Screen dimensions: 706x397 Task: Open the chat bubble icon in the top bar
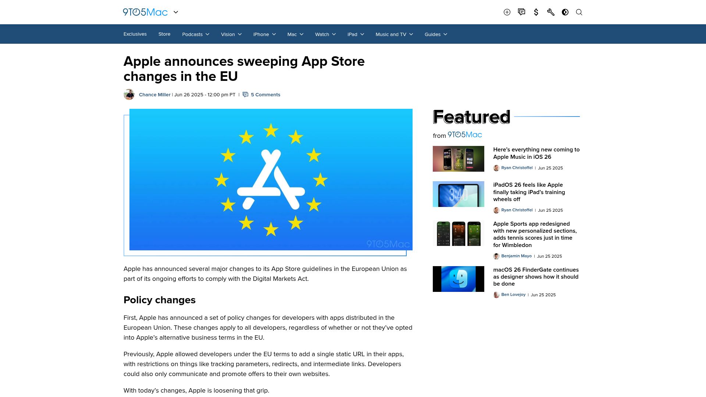[x=521, y=12]
